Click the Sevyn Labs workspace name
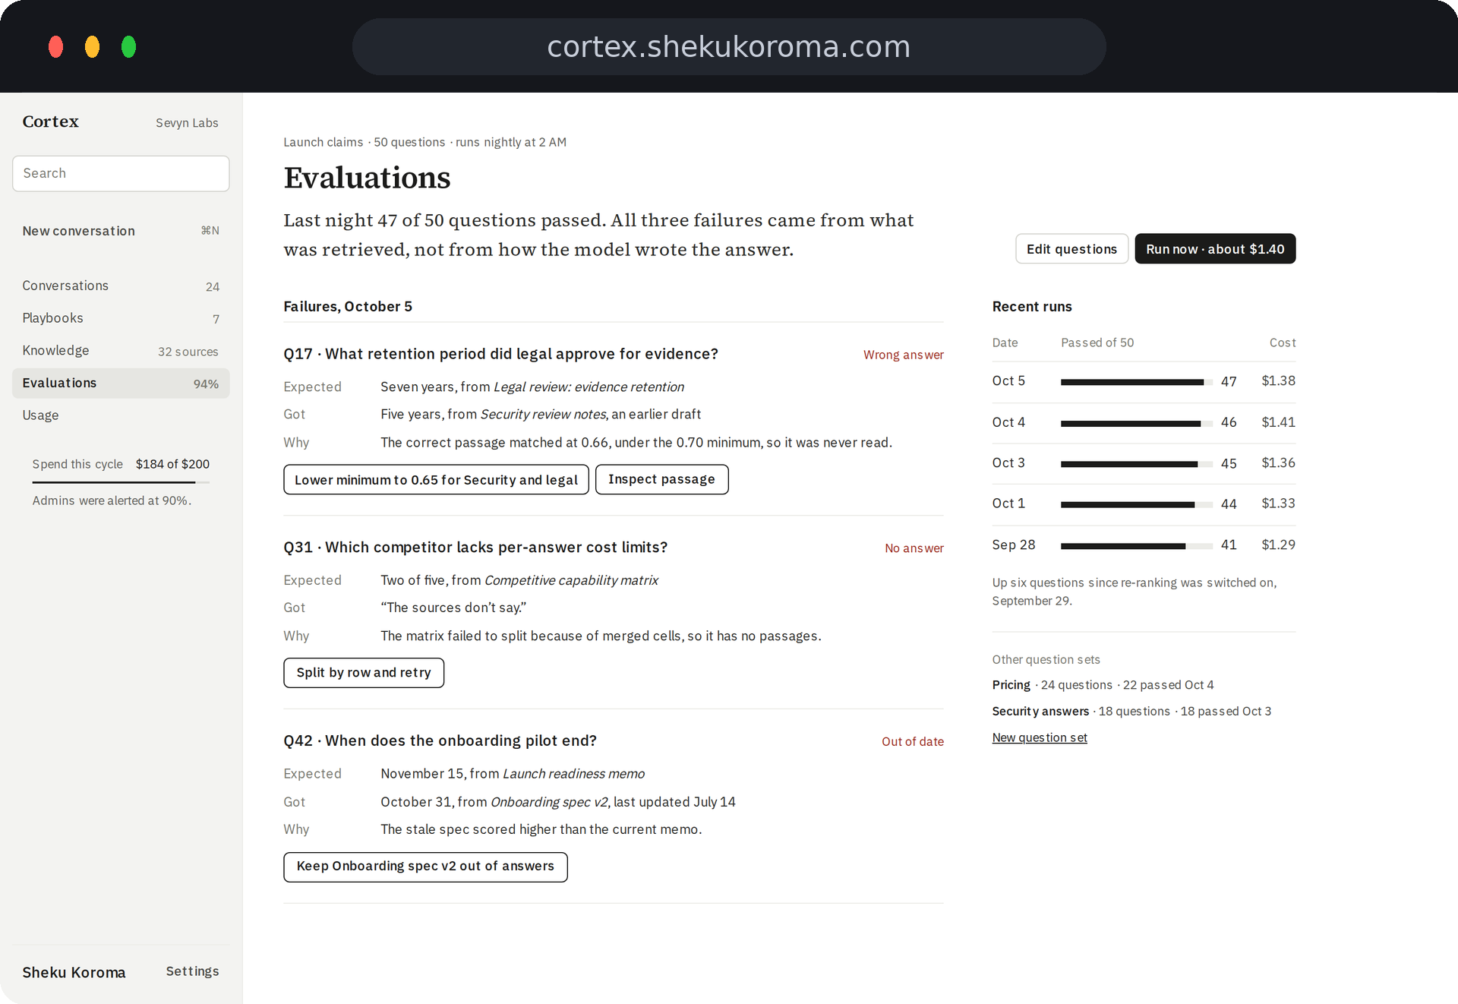This screenshot has height=1004, width=1458. pos(187,123)
